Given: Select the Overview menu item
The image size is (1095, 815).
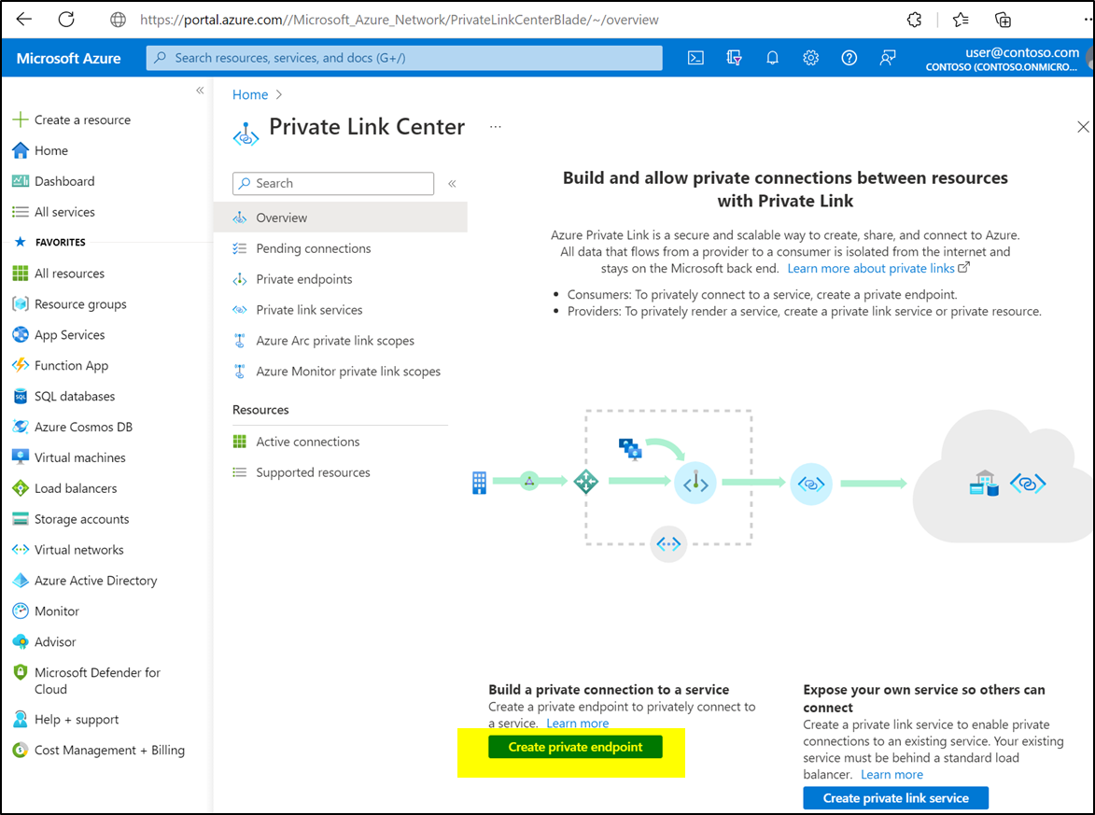Looking at the screenshot, I should 340,218.
